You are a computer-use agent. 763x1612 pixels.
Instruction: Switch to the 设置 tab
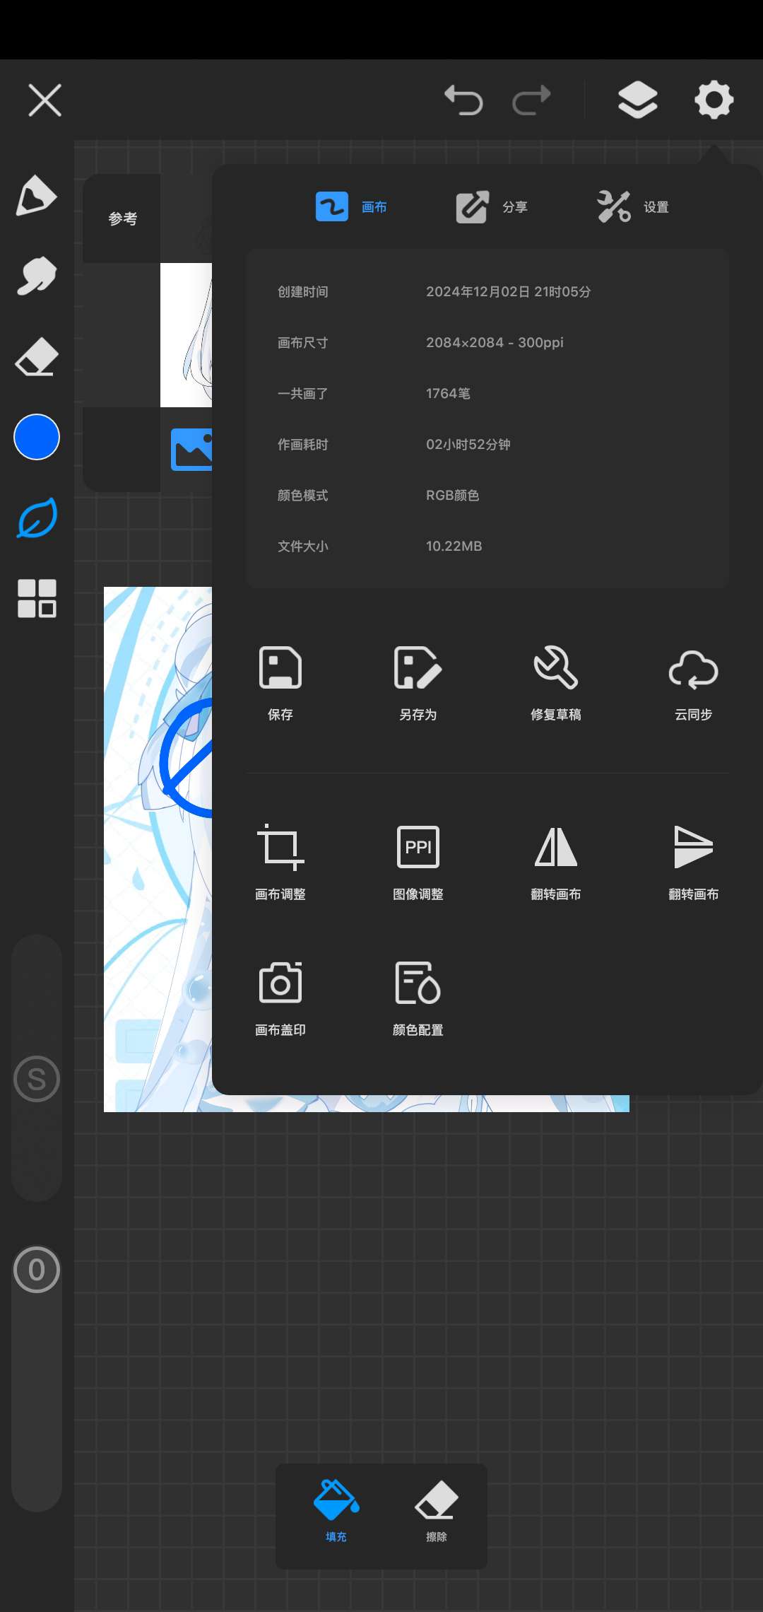[x=633, y=207]
